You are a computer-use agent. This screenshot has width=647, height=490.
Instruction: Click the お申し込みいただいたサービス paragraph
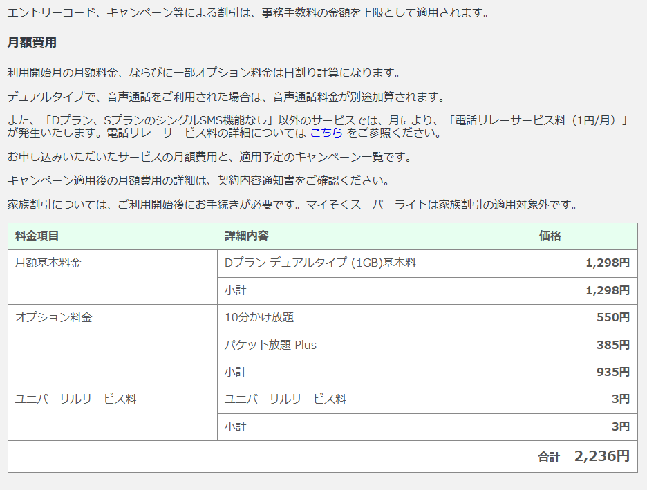coord(210,157)
